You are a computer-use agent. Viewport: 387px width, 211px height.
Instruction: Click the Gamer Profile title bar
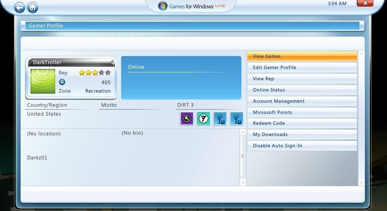point(192,26)
